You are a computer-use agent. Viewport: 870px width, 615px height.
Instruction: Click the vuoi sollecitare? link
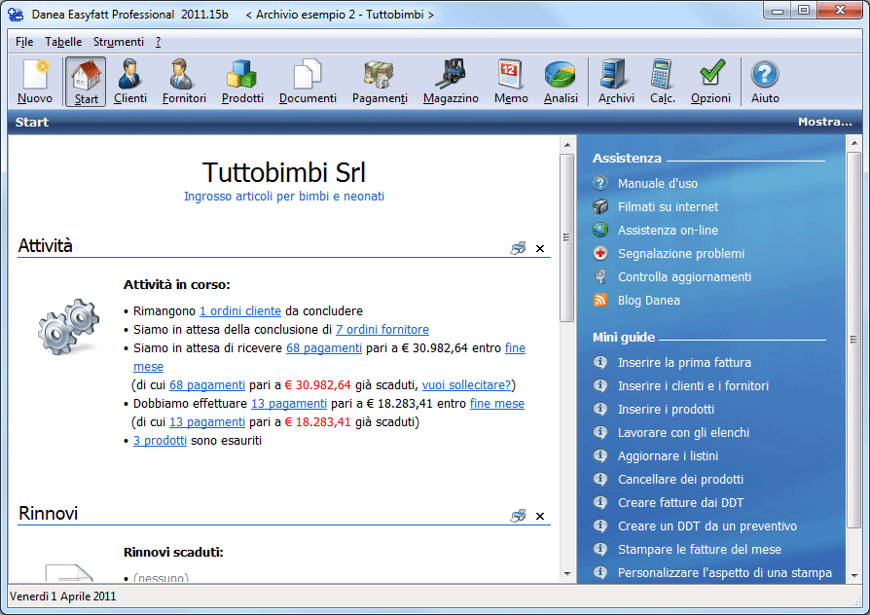click(x=466, y=384)
